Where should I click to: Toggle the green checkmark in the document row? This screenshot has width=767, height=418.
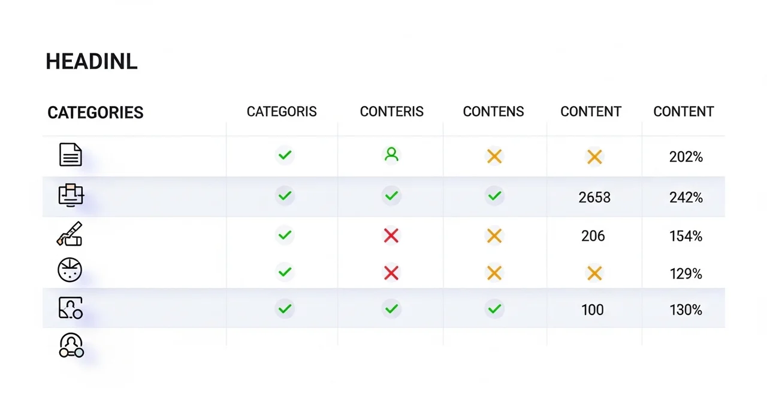point(285,155)
